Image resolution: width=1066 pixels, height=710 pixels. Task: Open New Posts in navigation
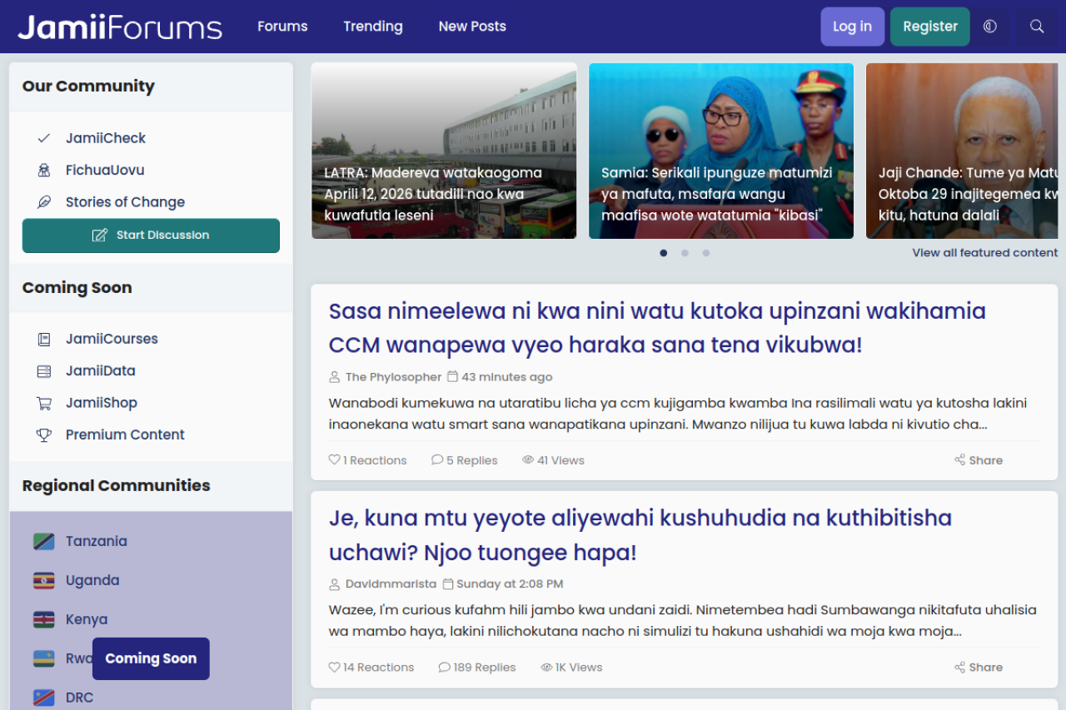pos(472,27)
